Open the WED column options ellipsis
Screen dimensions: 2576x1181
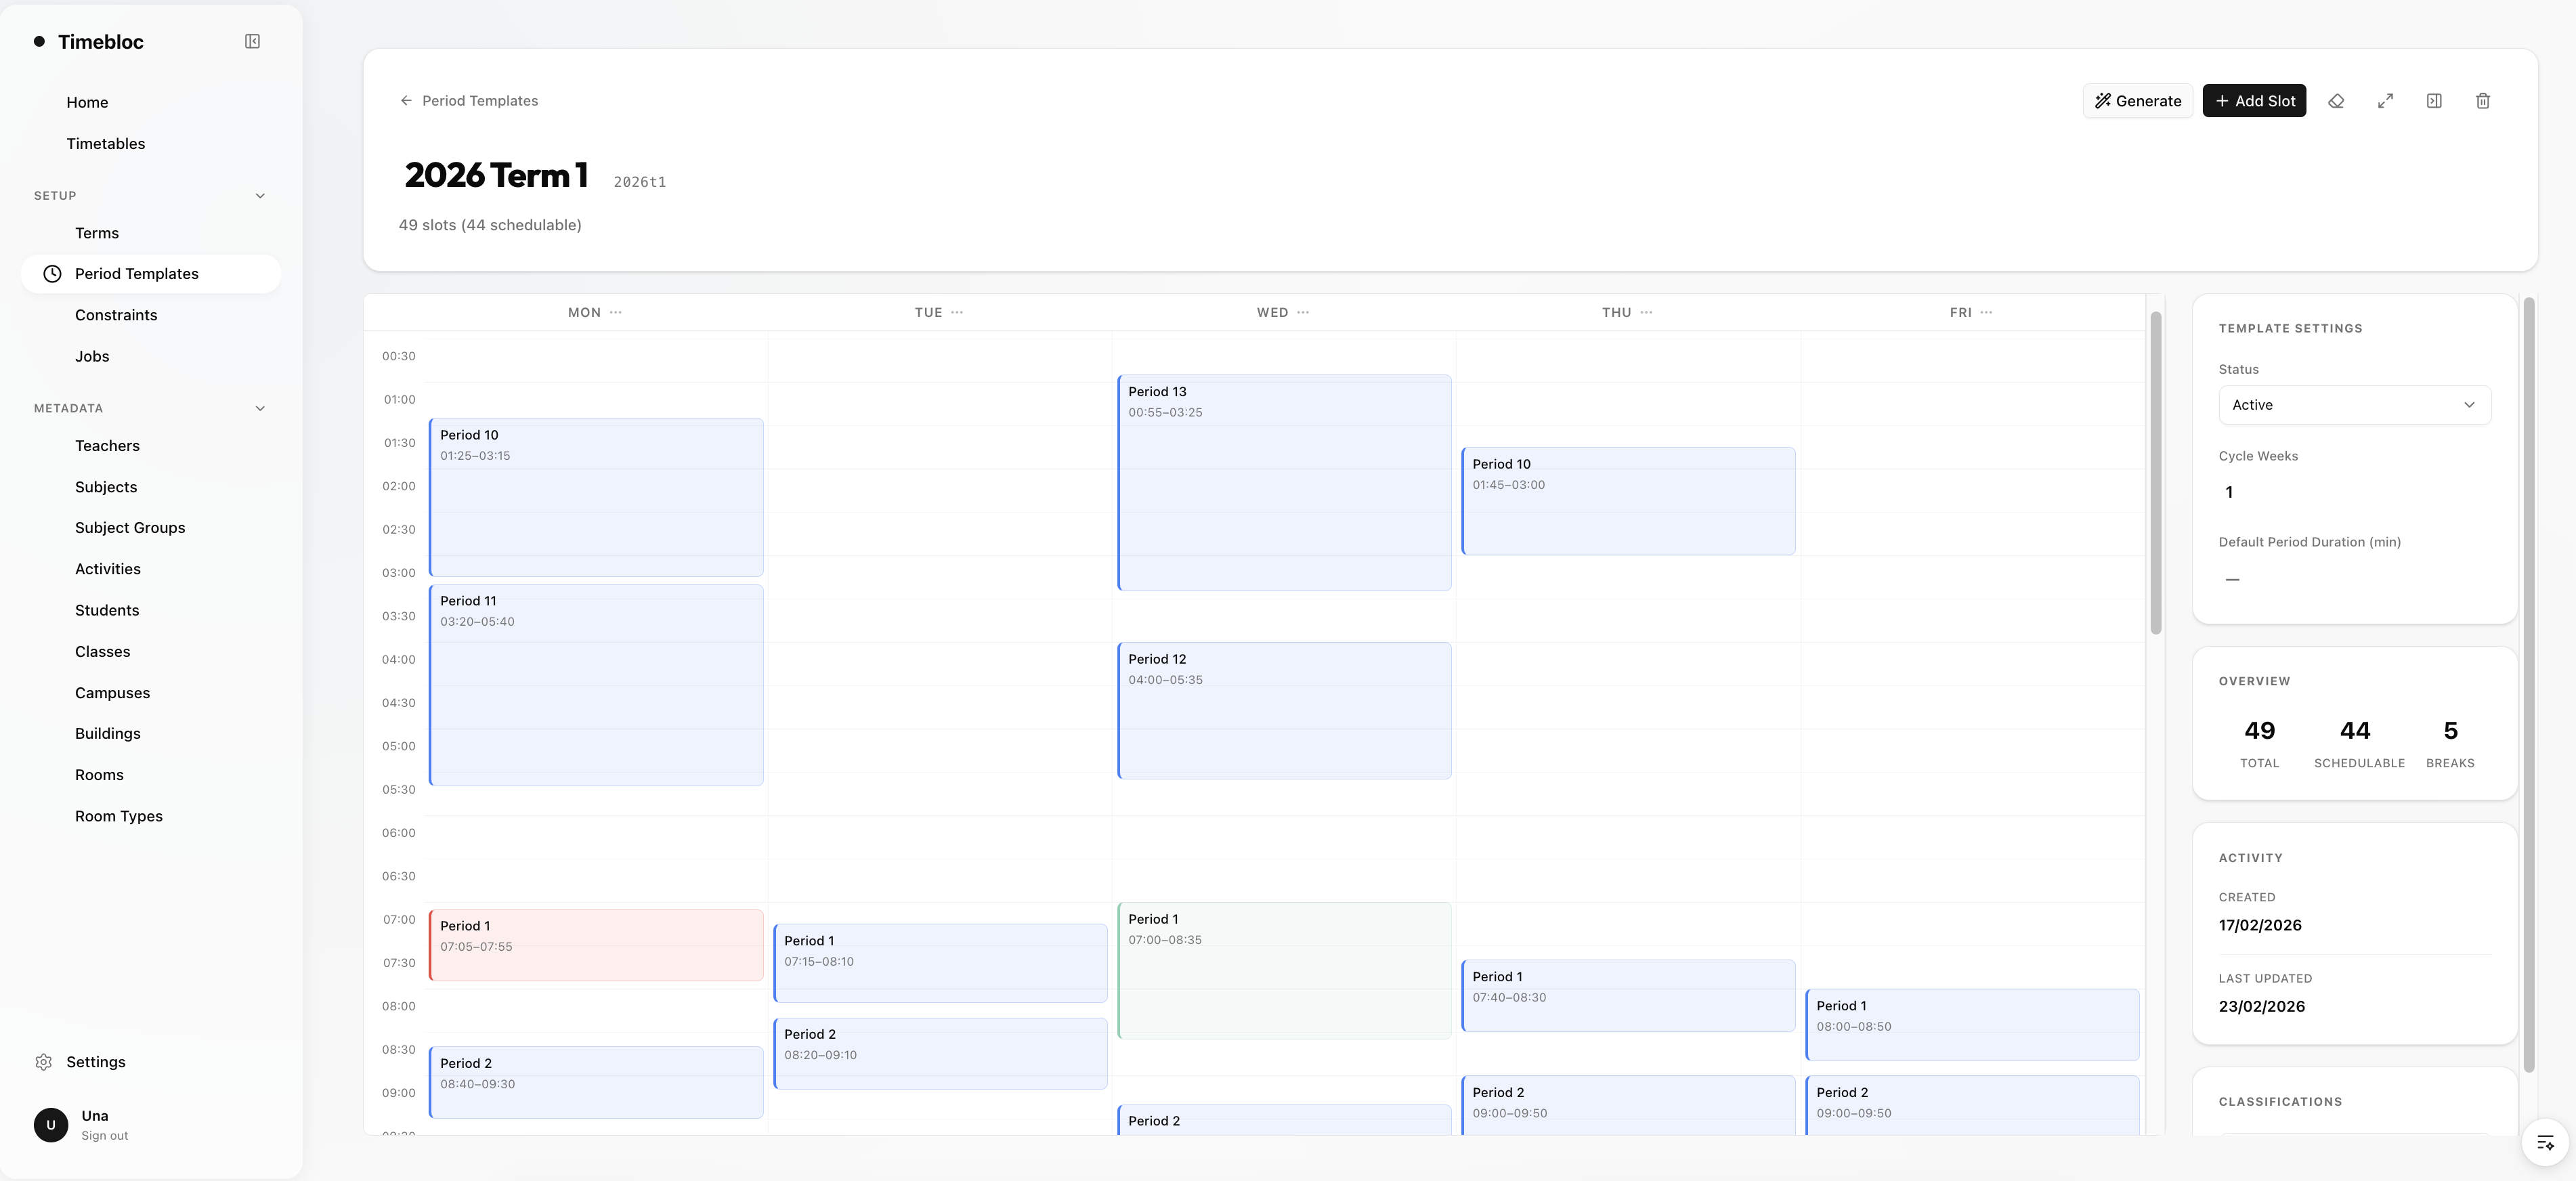1303,312
